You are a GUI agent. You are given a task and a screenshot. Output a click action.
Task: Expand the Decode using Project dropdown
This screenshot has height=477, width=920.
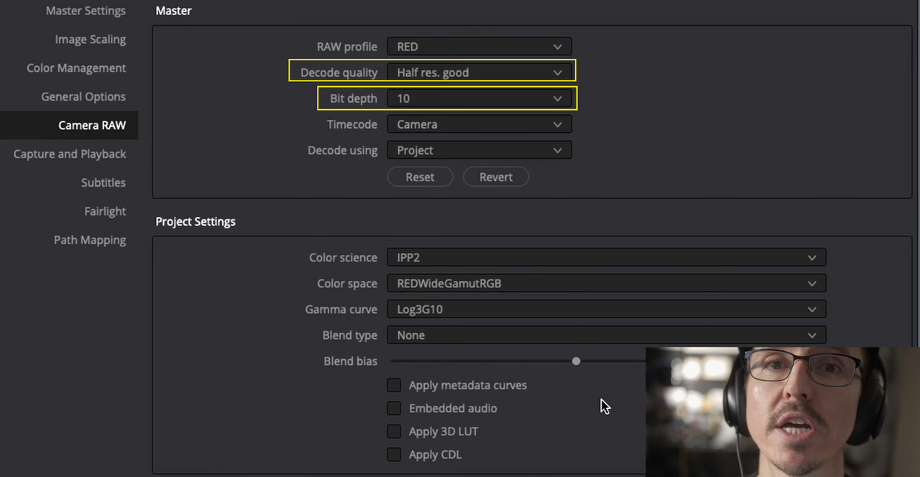click(479, 150)
